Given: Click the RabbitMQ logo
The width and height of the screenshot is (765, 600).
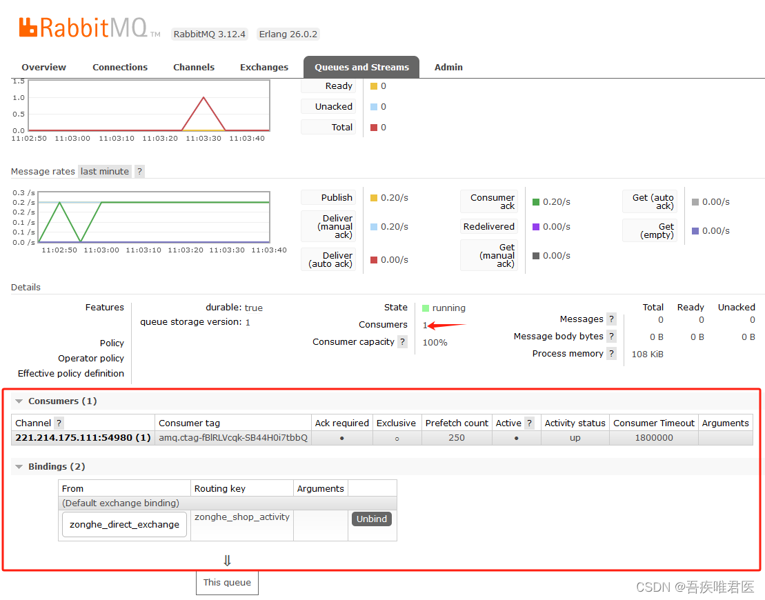Looking at the screenshot, I should click(83, 28).
